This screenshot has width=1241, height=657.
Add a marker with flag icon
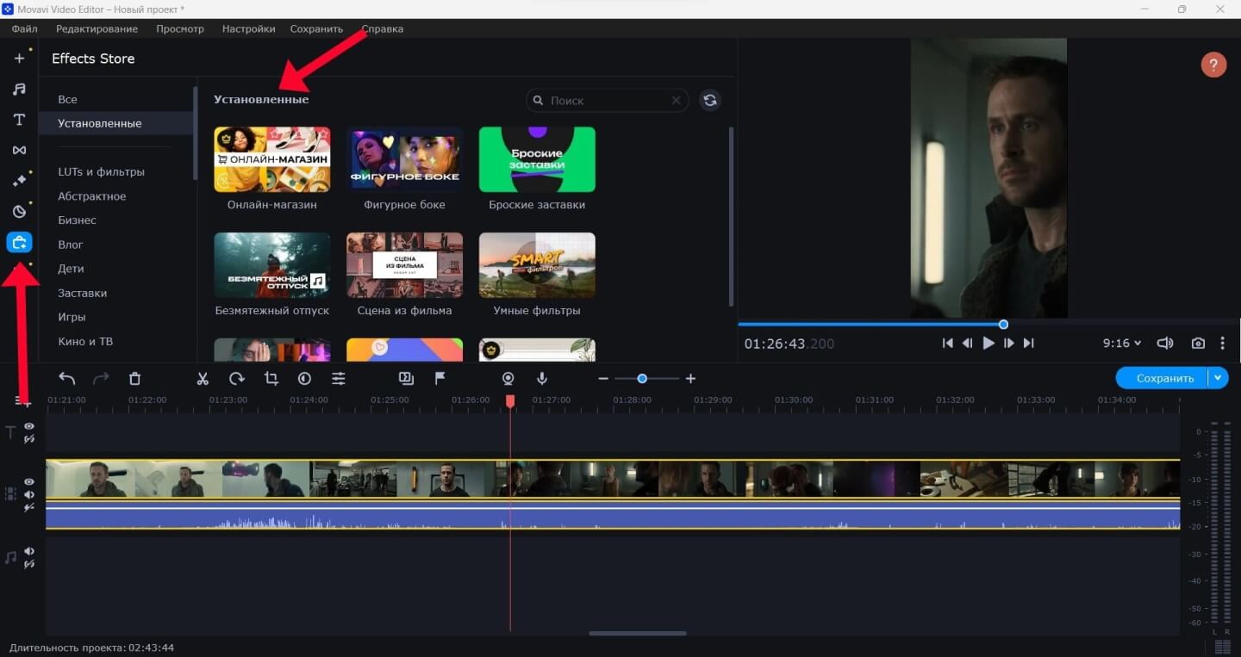(x=440, y=378)
